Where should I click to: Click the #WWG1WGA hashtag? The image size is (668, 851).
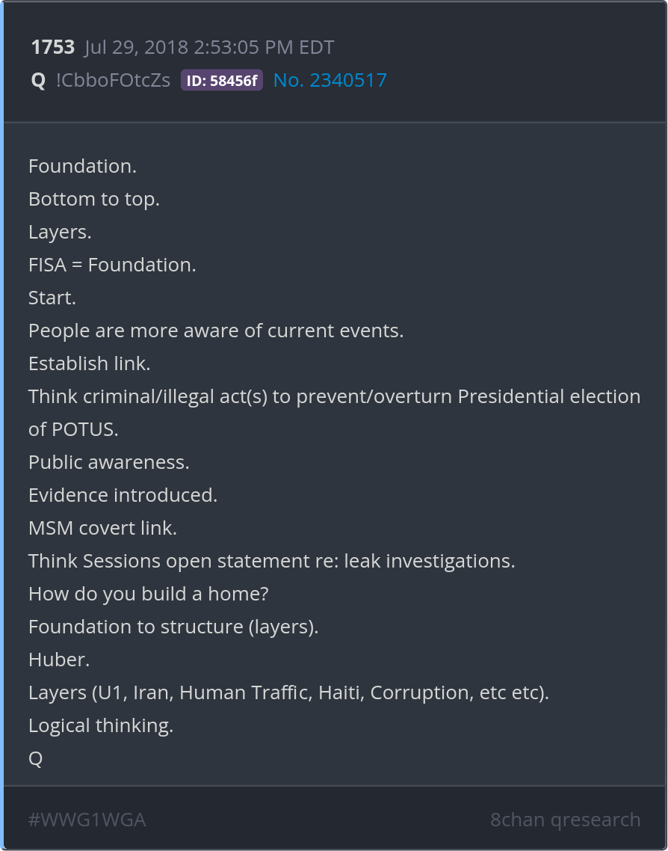pyautogui.click(x=87, y=820)
